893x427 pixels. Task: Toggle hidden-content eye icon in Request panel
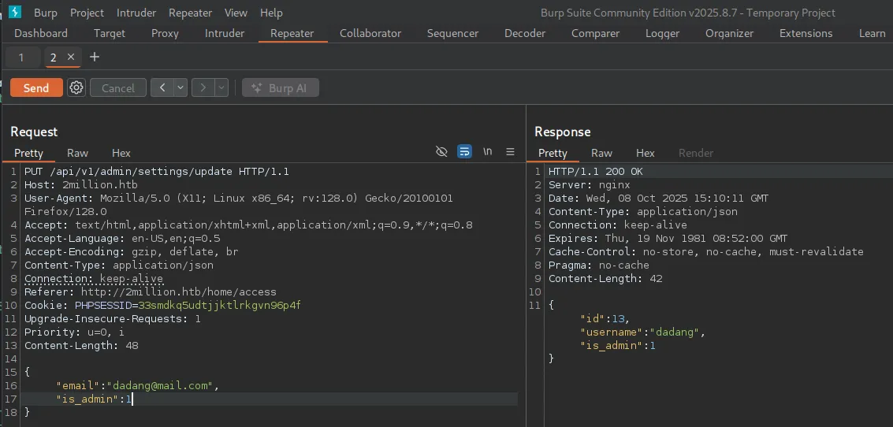[x=441, y=152]
